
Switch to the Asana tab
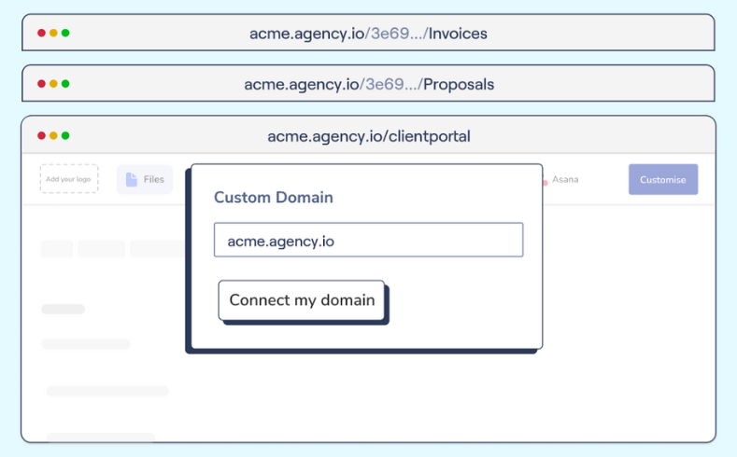564,179
